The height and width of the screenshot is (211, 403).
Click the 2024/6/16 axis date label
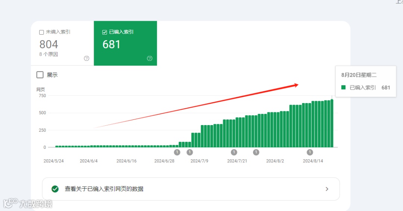tap(126, 161)
